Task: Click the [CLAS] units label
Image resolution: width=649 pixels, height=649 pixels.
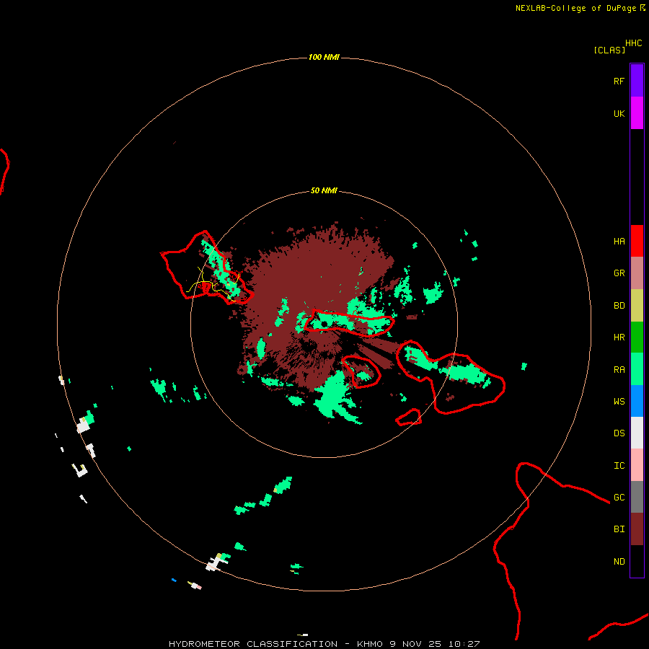Action: (x=609, y=50)
